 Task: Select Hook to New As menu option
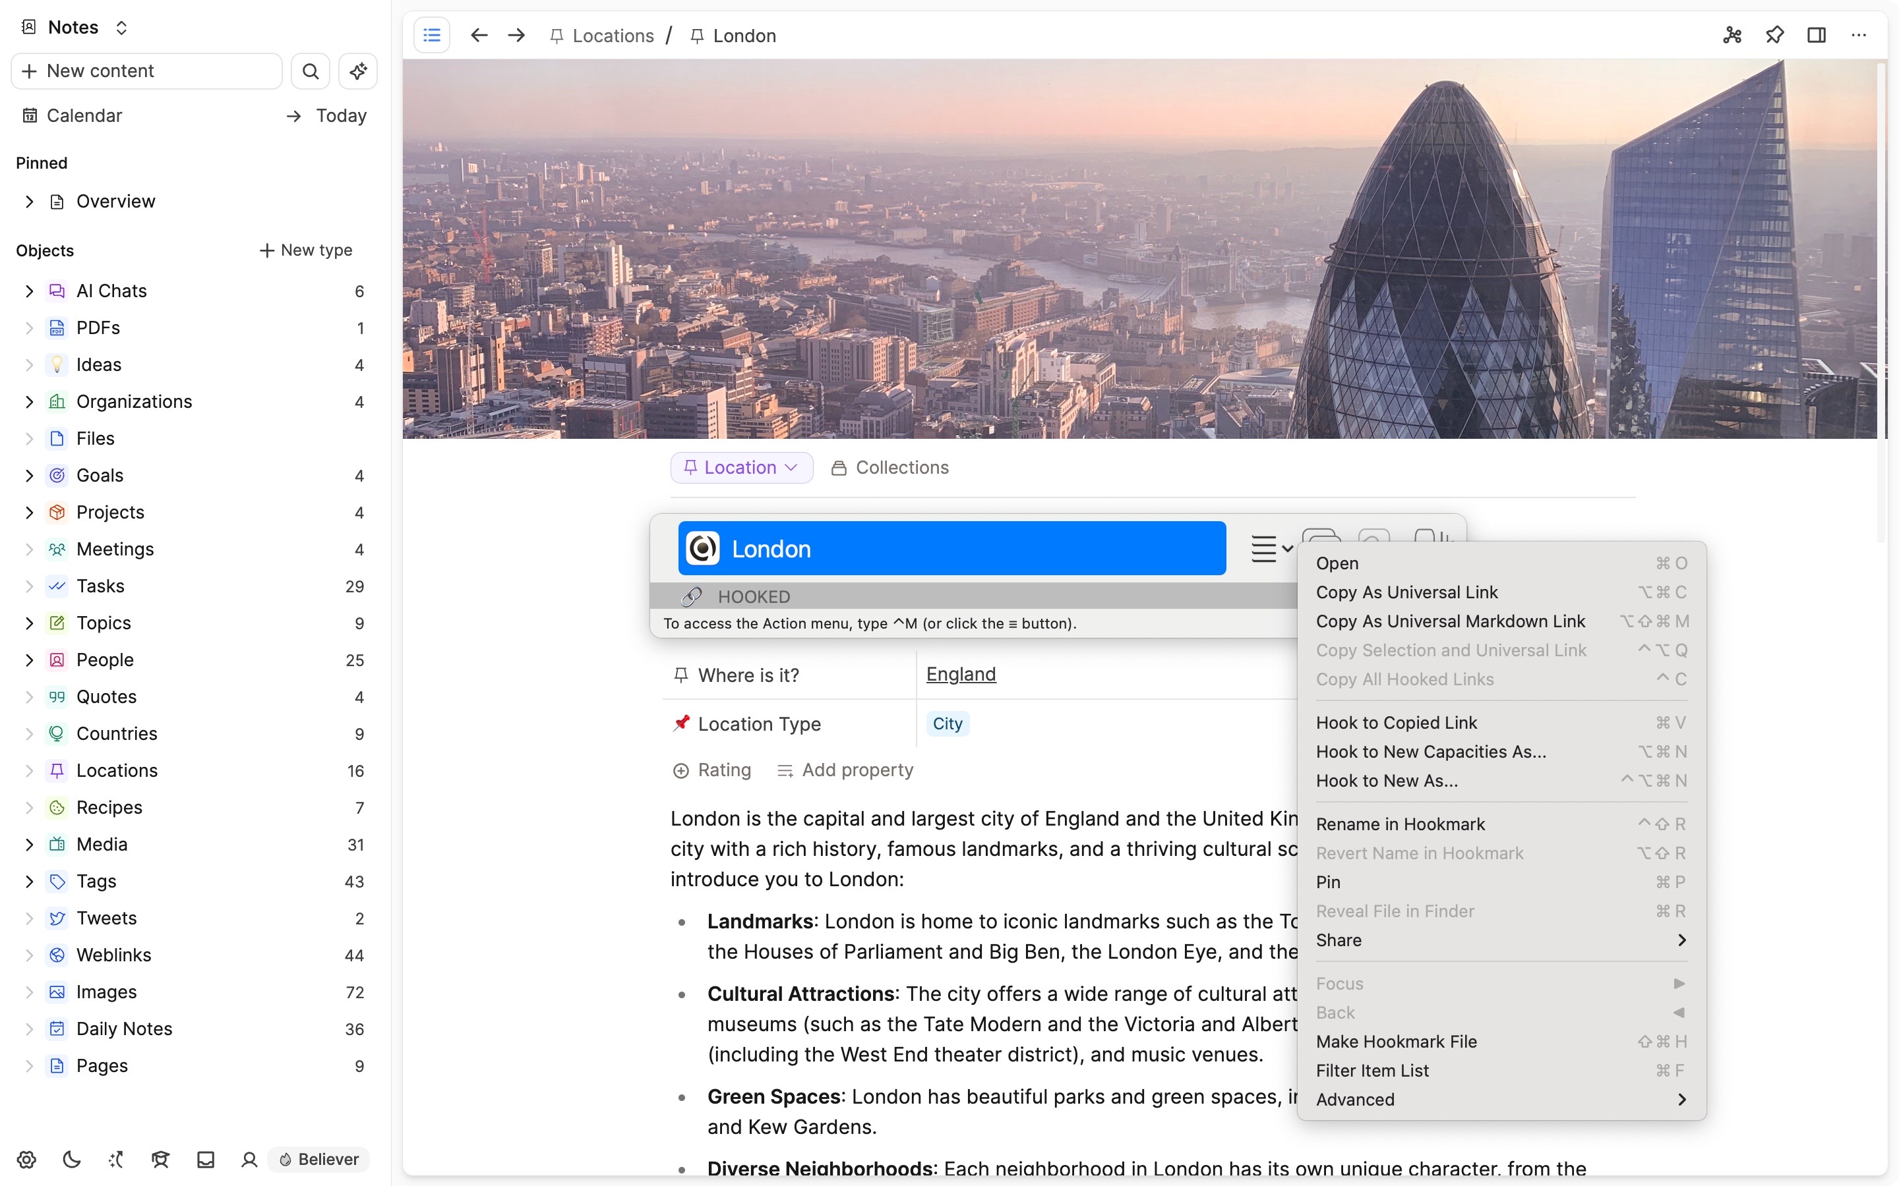point(1386,780)
